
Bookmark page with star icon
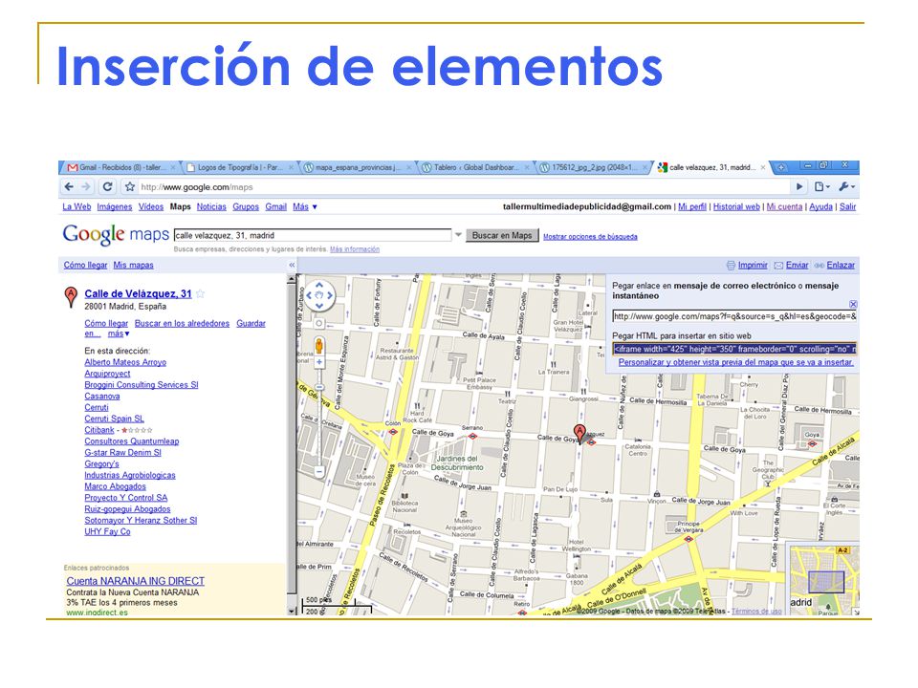[129, 187]
